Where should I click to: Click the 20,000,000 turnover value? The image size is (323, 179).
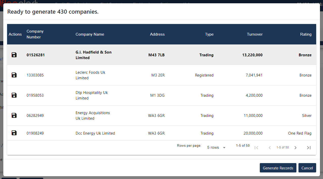pos(253,133)
